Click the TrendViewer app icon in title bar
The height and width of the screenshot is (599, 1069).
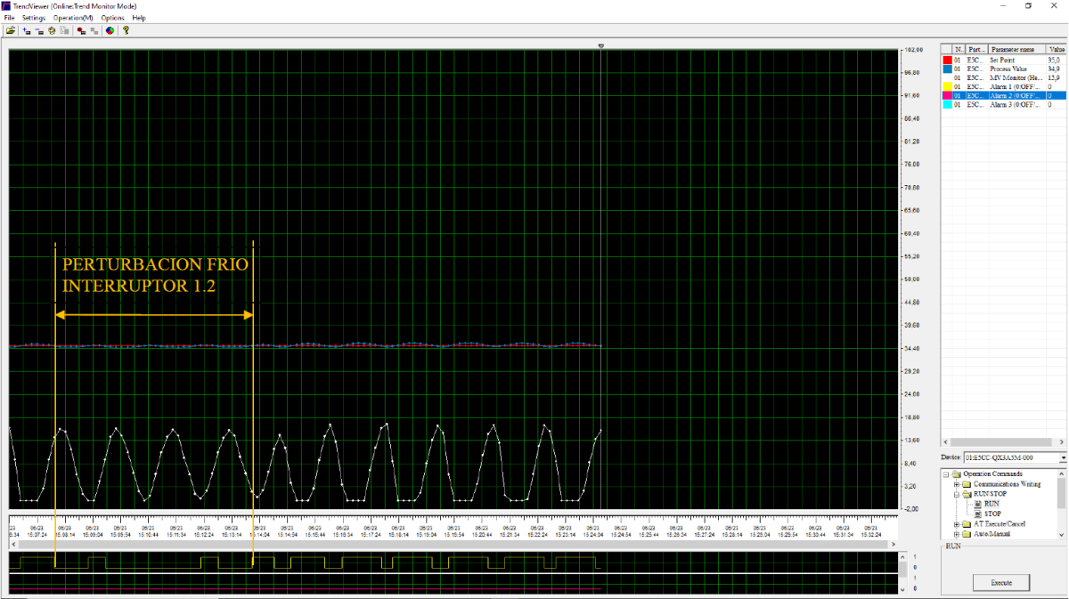pos(6,5)
